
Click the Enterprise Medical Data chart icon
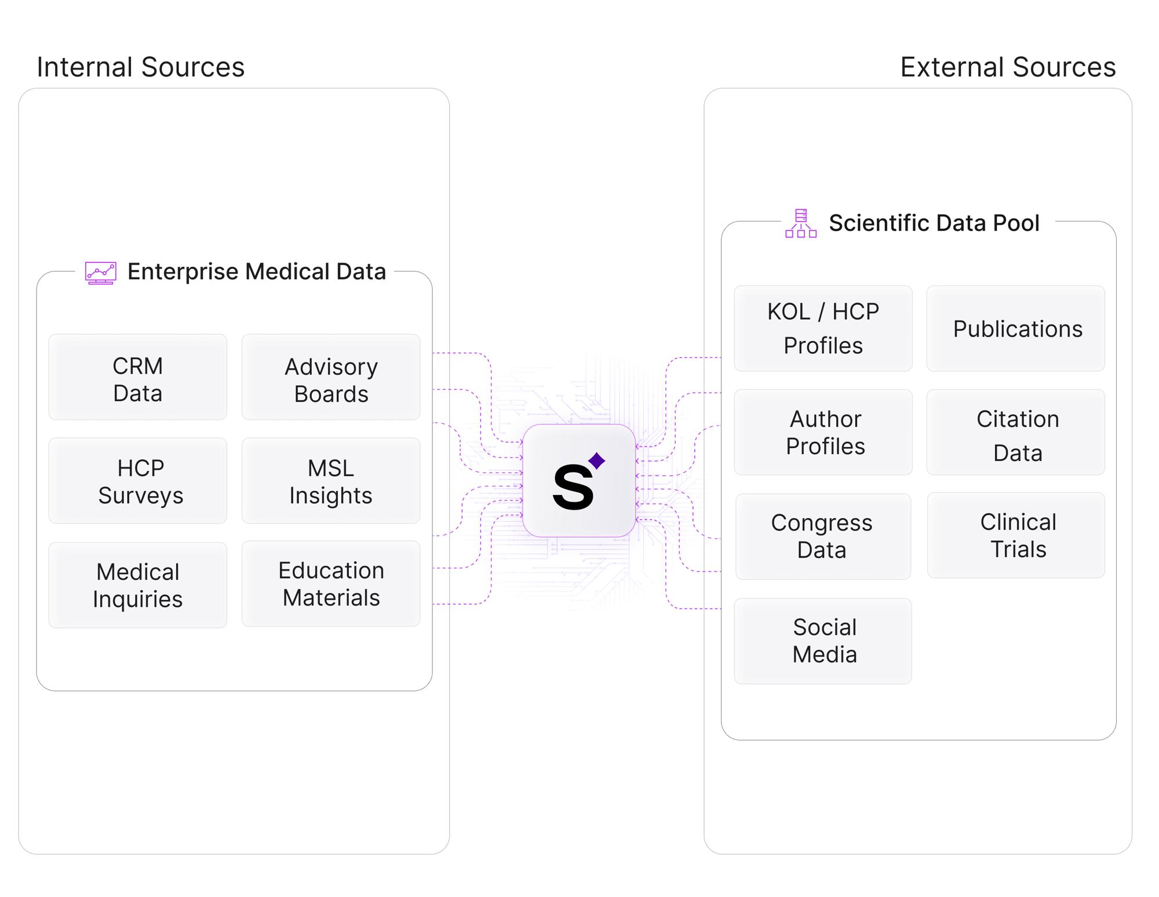coord(101,273)
